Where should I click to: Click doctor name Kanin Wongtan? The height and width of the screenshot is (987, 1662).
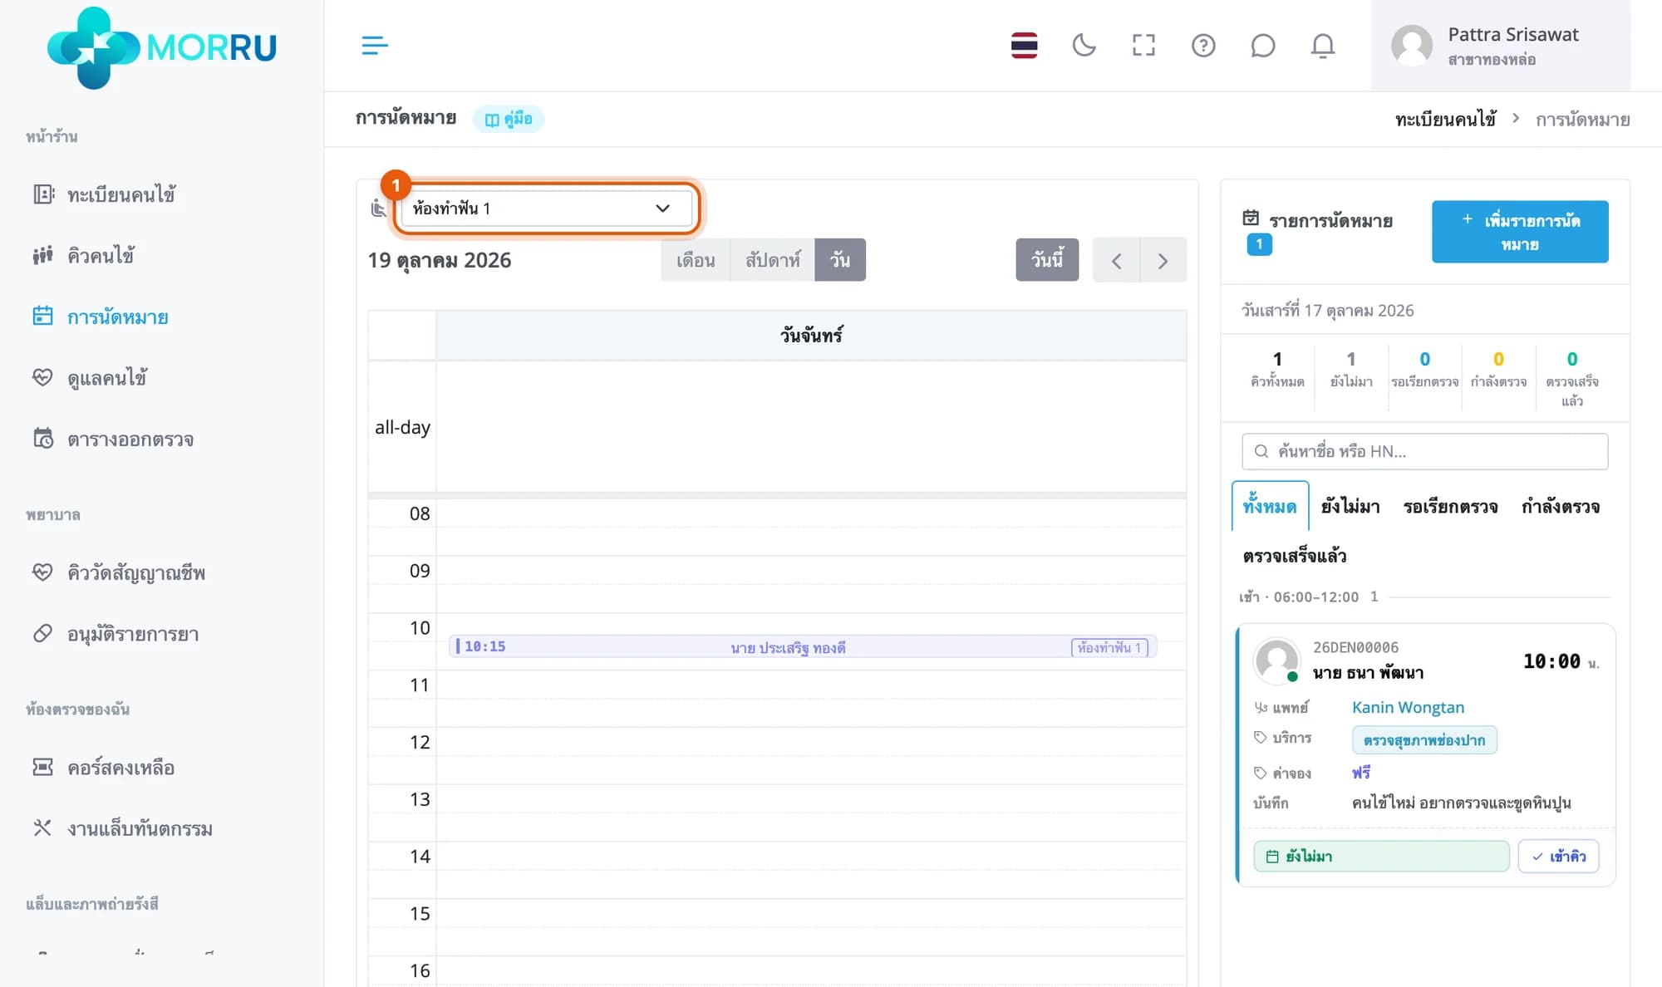(x=1408, y=707)
